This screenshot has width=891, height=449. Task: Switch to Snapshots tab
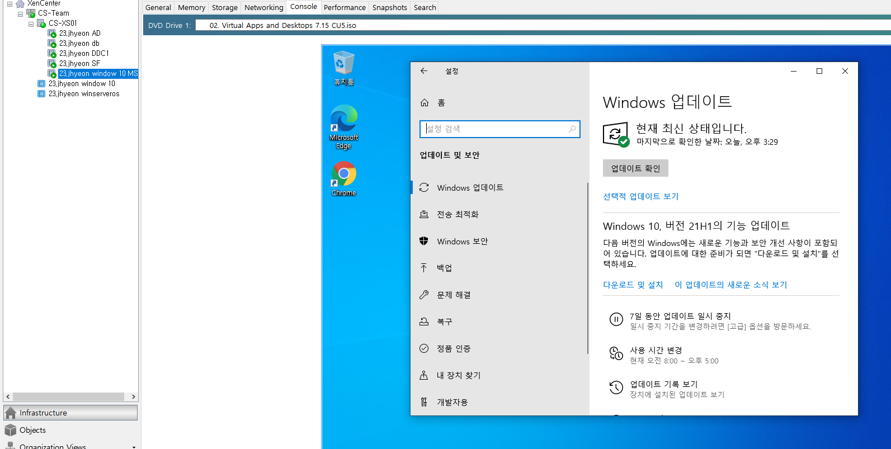(390, 7)
